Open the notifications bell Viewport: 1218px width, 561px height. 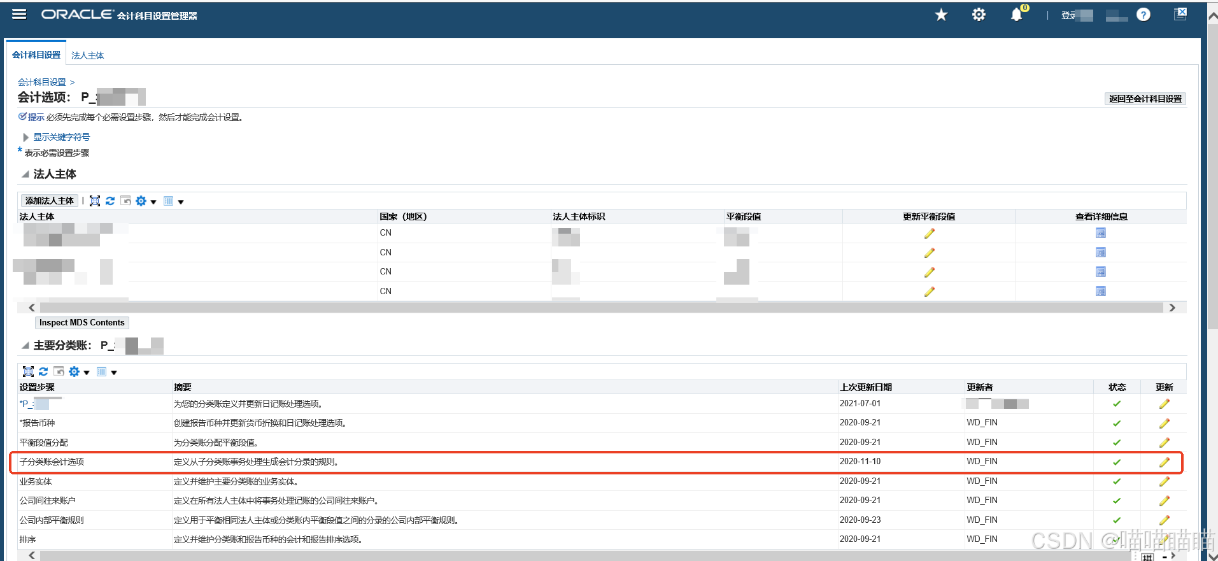(x=1017, y=15)
